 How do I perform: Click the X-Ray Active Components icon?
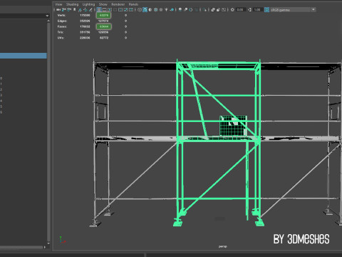pos(218,10)
